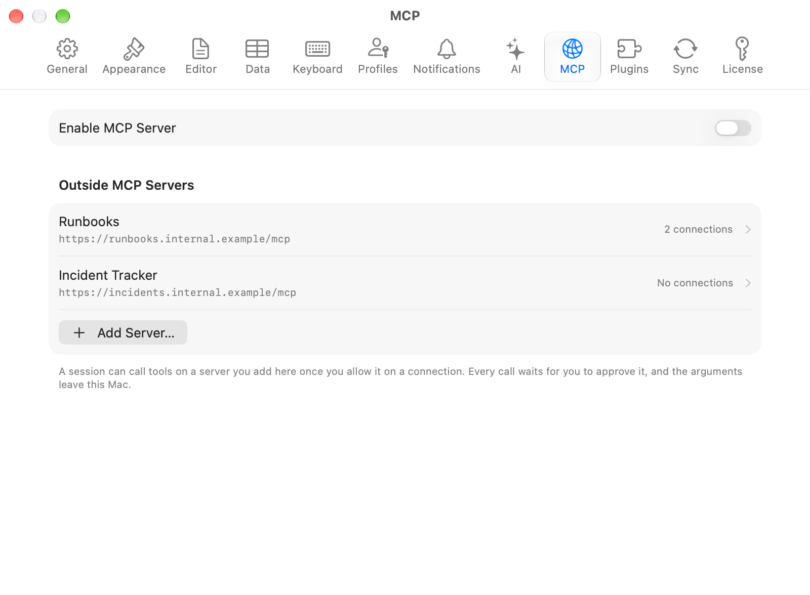The width and height of the screenshot is (810, 595).
Task: Open the Sync arrows icon
Action: click(685, 49)
